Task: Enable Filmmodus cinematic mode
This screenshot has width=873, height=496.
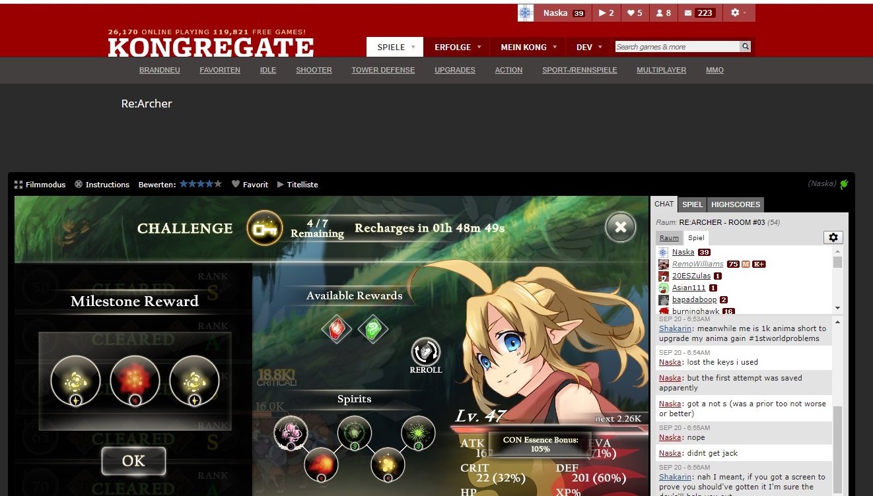Action: 40,185
